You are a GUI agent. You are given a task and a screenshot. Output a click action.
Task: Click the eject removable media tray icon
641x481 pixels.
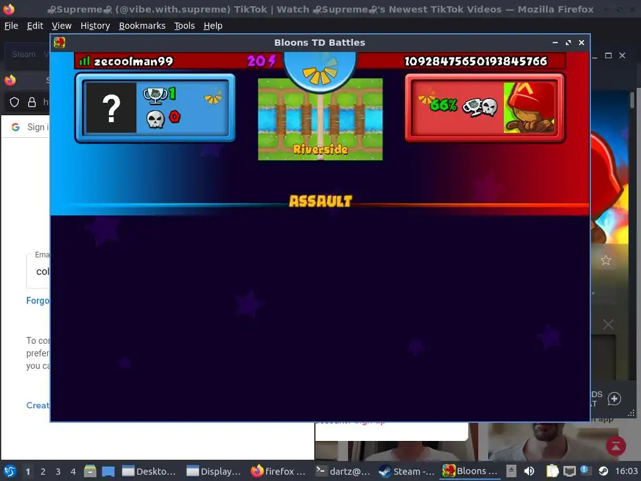click(511, 471)
